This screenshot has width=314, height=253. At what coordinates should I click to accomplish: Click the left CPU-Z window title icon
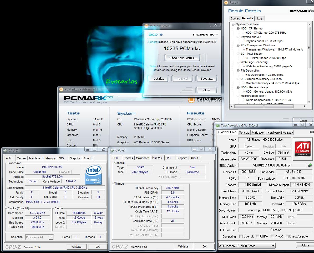pyautogui.click(x=5, y=150)
